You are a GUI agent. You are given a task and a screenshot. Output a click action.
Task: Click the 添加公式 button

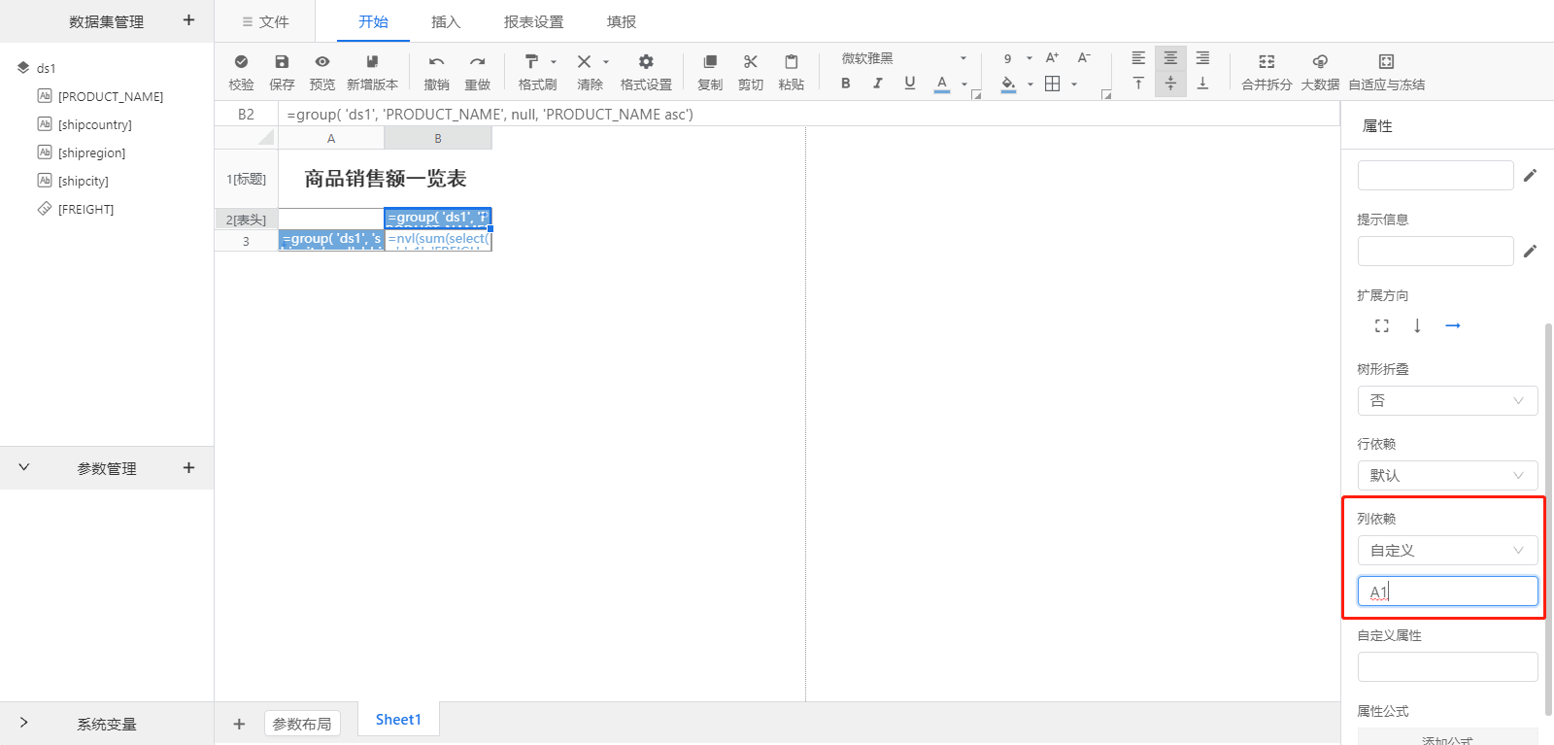point(1447,738)
